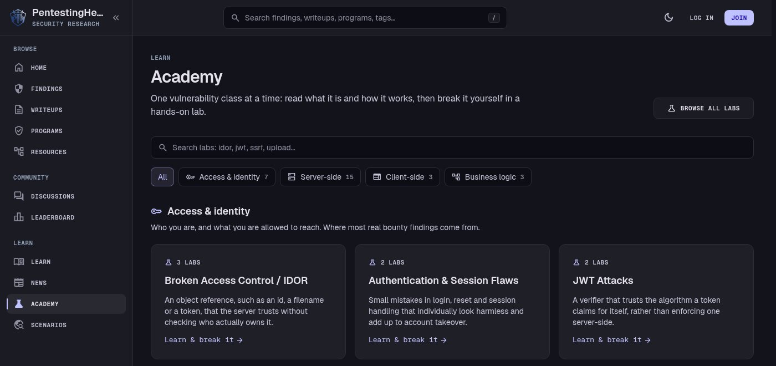Click the Scenarios globe icon
The width and height of the screenshot is (776, 366).
(19, 325)
